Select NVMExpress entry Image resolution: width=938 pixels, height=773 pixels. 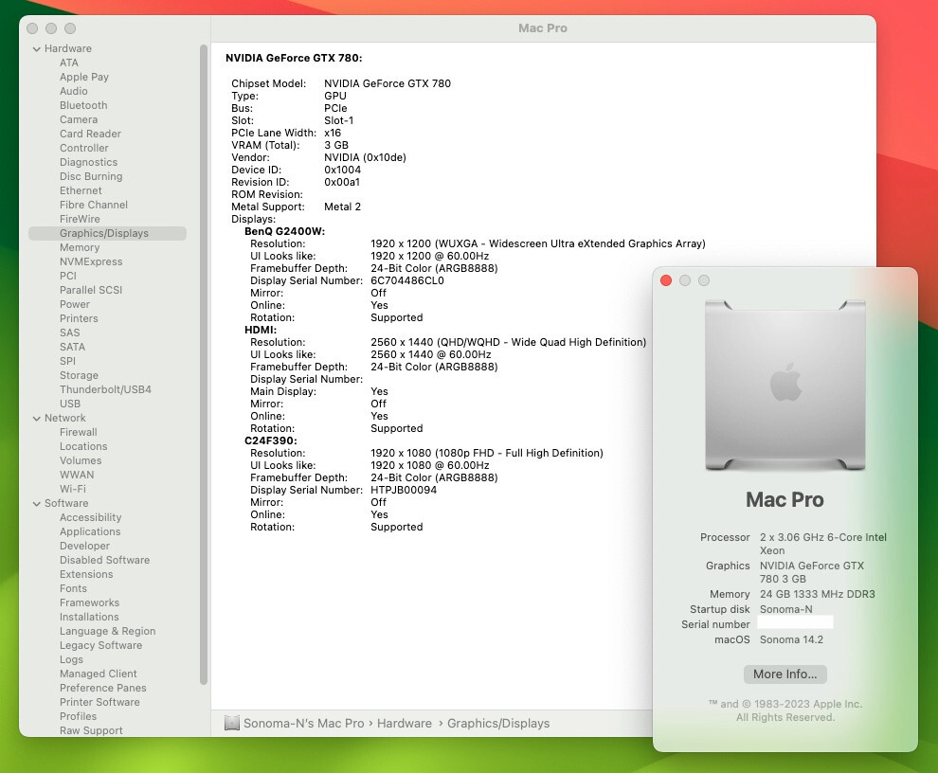(91, 262)
